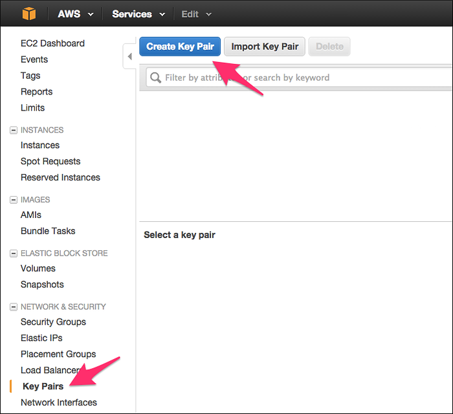This screenshot has width=453, height=414.
Task: Open Security Groups
Action: (53, 322)
